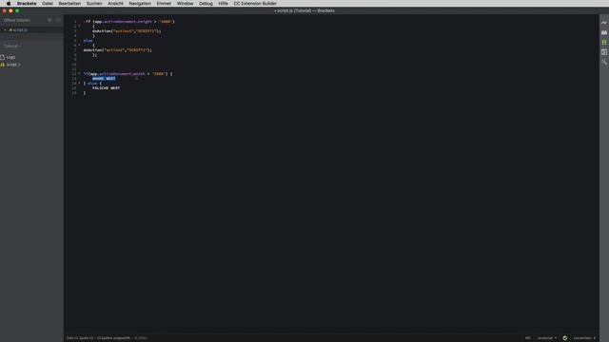Collapse the code fold arrow at line 12
This screenshot has height=342, width=609.
point(80,74)
